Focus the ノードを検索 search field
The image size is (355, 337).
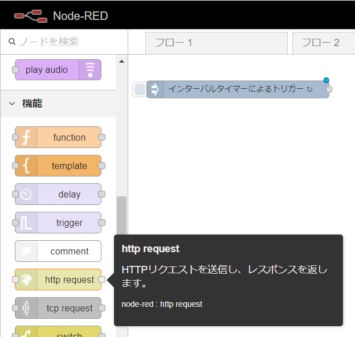64,42
